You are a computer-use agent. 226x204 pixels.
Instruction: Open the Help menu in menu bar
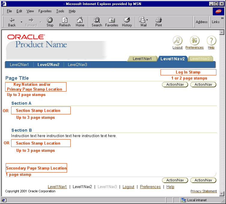(x=72, y=11)
